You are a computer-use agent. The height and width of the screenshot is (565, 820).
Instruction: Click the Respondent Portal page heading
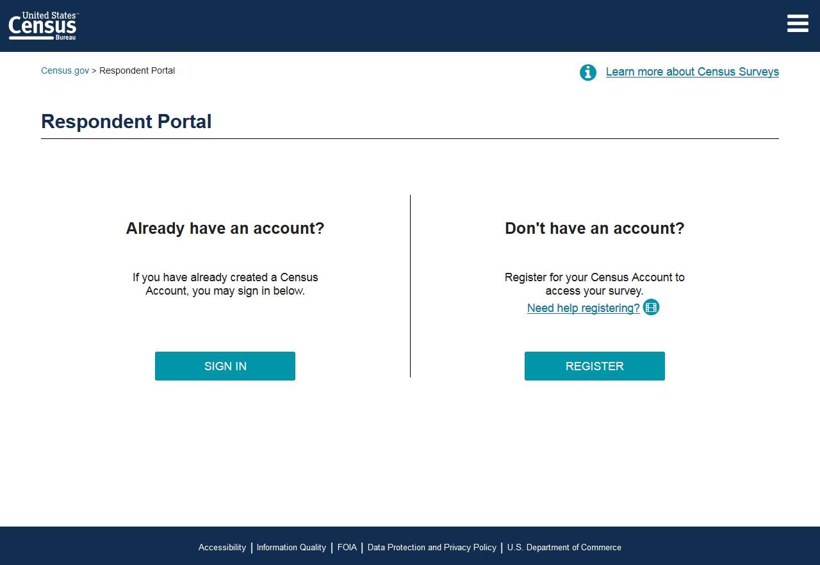126,122
